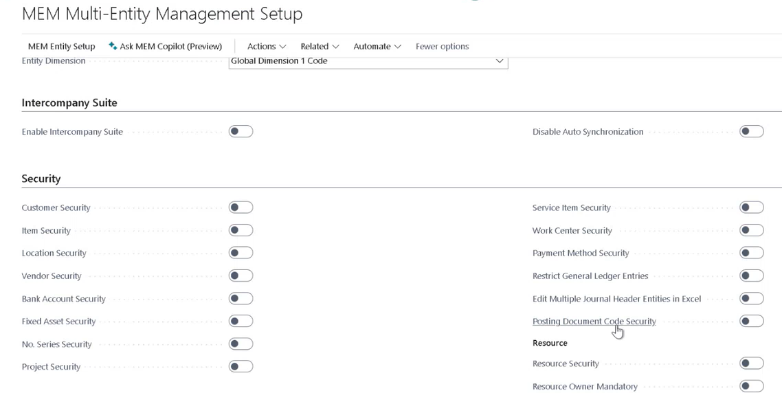Click the Restrict General Ledger Entries label
This screenshot has height=404, width=782.
(x=590, y=276)
